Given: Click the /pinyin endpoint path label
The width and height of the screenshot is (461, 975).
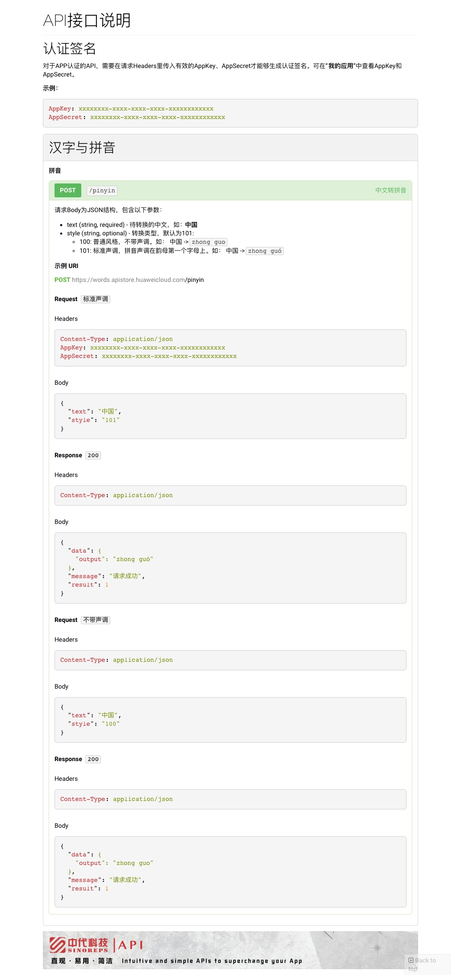Looking at the screenshot, I should (x=102, y=191).
